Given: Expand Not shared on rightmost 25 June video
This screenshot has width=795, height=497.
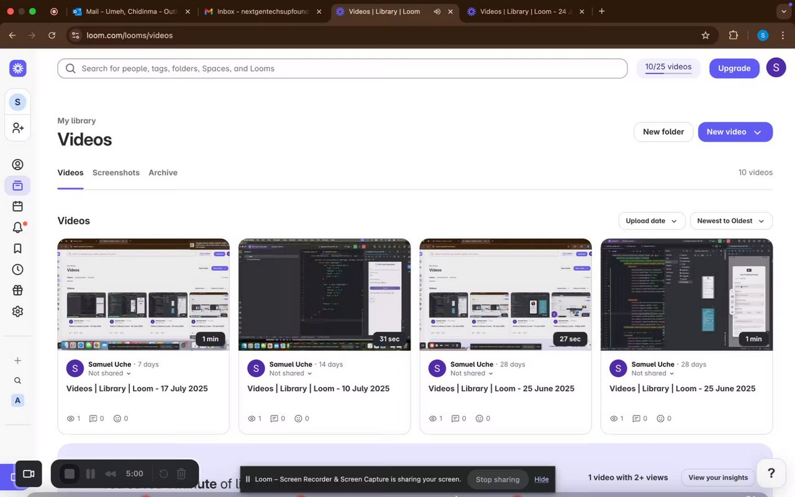Looking at the screenshot, I should (653, 373).
